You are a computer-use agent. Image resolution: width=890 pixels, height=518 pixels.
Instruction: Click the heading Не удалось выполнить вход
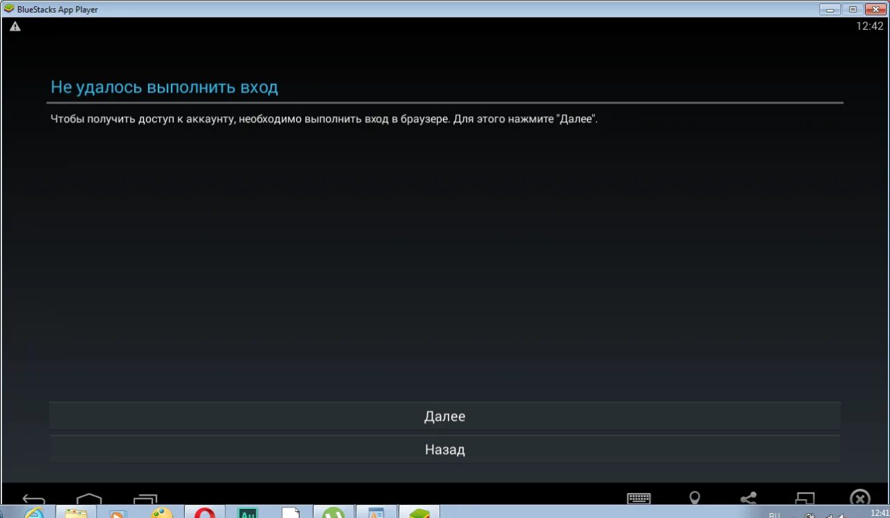pos(164,87)
